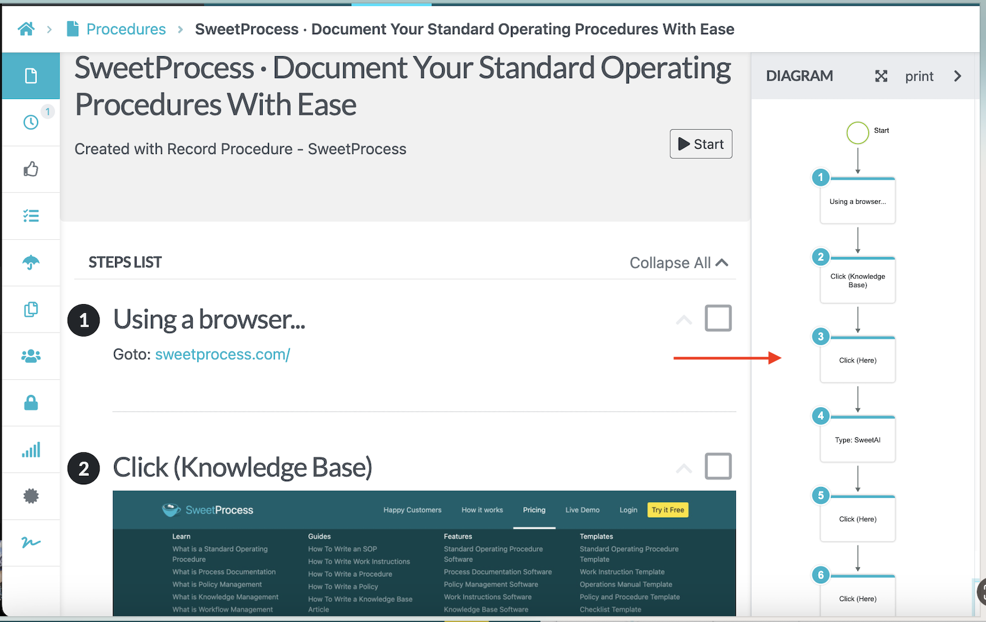The width and height of the screenshot is (986, 622).
Task: Click the DIAGRAM panel title
Action: click(x=799, y=76)
